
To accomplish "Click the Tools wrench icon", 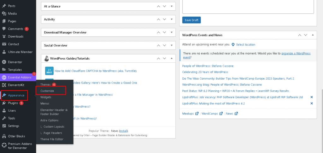I will pos(4,118).
